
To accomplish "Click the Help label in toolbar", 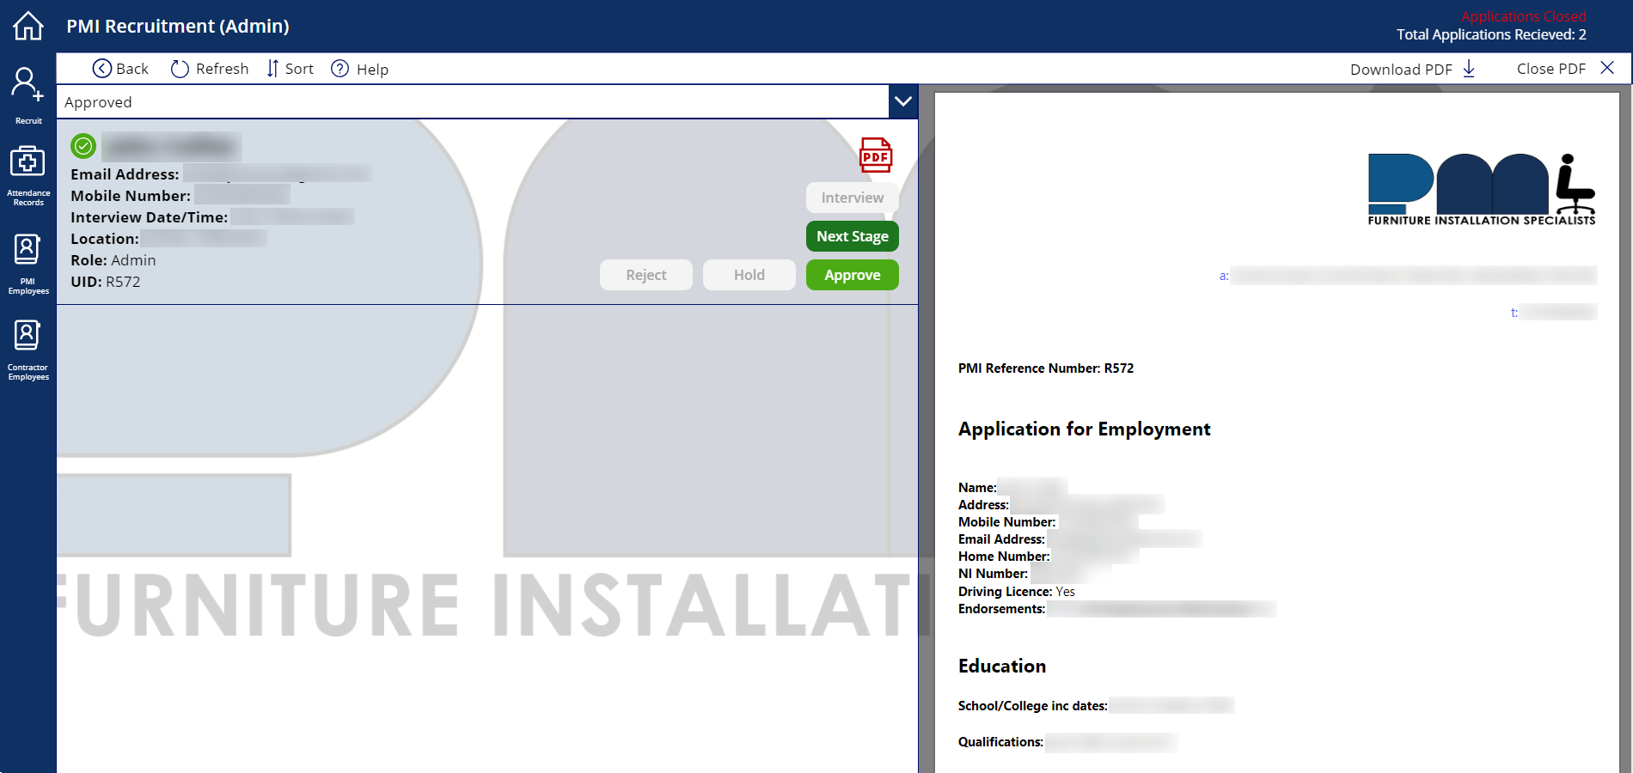I will [x=372, y=69].
